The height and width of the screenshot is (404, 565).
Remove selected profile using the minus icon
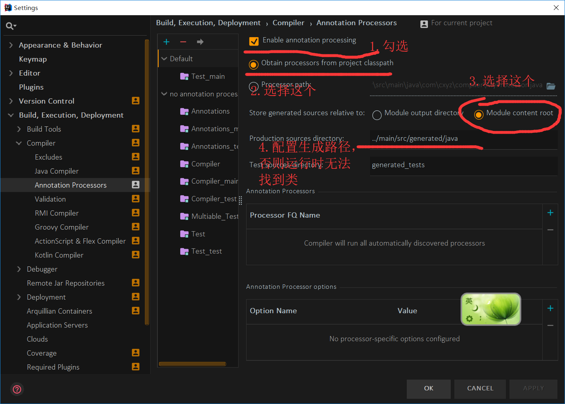(x=183, y=41)
